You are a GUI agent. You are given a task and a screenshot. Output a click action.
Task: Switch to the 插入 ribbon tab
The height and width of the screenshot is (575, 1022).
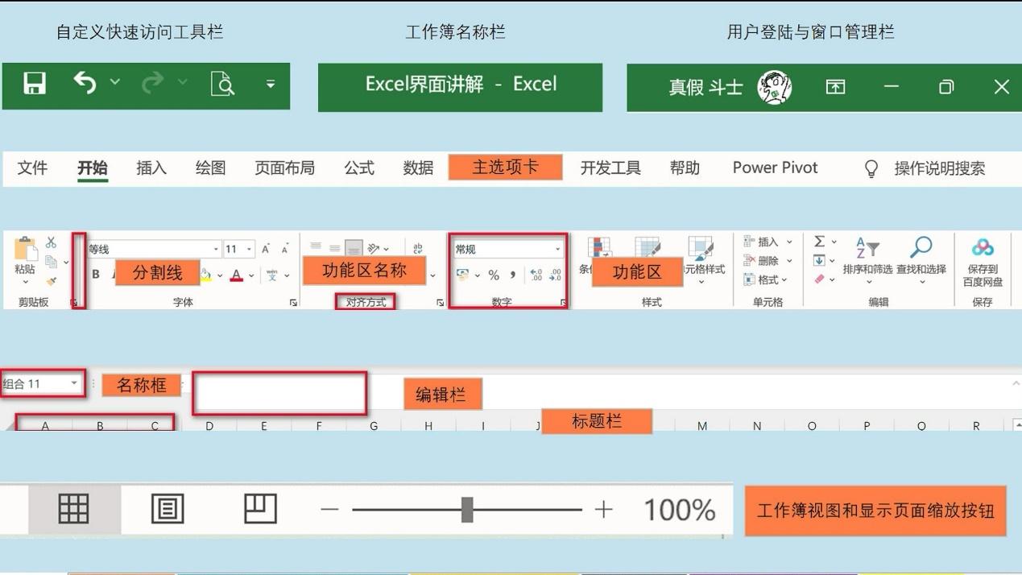pos(151,168)
